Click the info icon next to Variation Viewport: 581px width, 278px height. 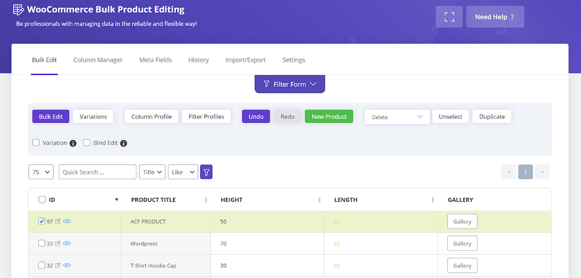[x=73, y=143]
